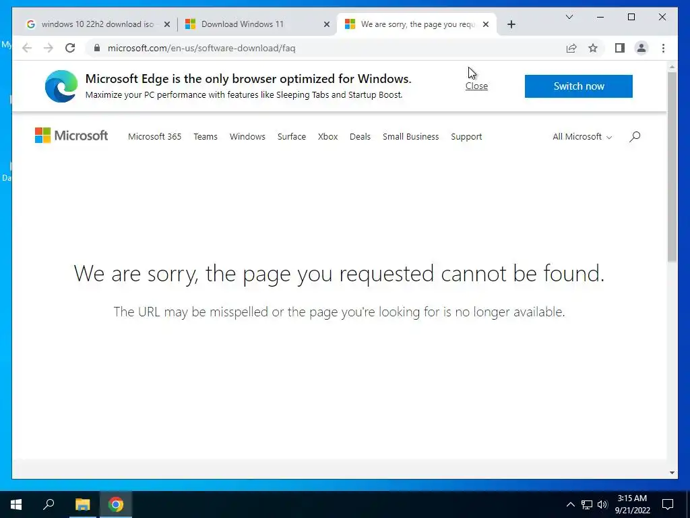
Task: Click the volume speaker tray icon
Action: pos(602,505)
